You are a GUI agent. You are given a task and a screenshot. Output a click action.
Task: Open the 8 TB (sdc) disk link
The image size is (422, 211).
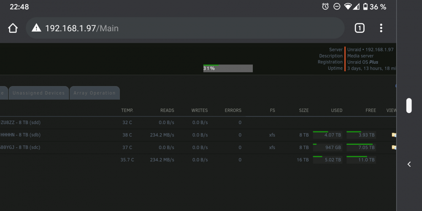point(20,147)
